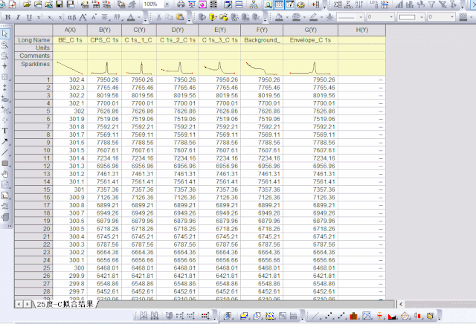Screen dimensions: 476x324
Task: Select the Text tool in left toolbar
Action: click(x=5, y=130)
